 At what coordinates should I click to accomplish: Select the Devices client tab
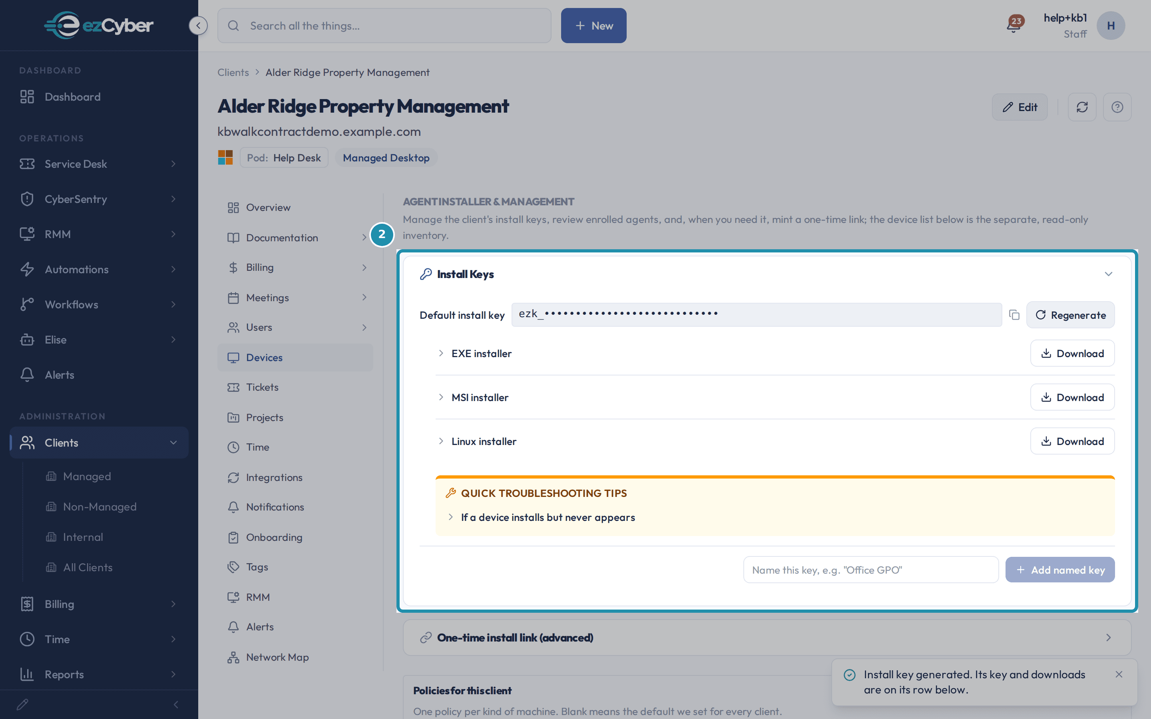(295, 357)
